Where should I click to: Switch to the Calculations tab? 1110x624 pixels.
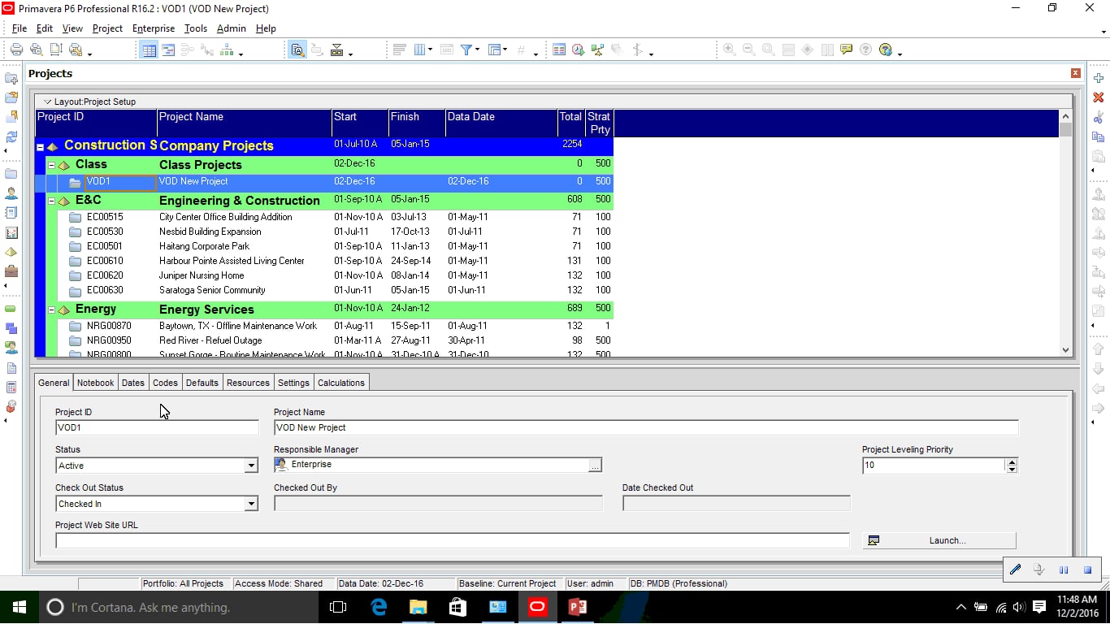point(341,383)
